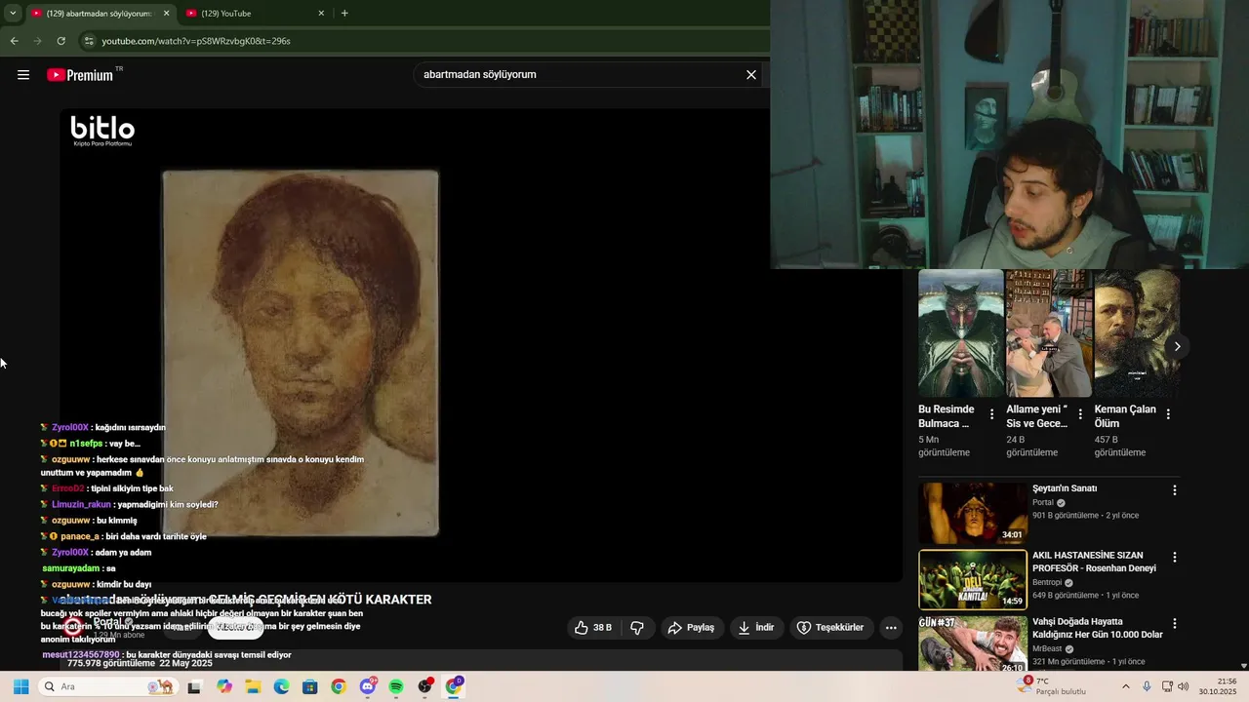This screenshot has width=1249, height=702.
Task: Like the video (38 B)
Action: point(593,627)
